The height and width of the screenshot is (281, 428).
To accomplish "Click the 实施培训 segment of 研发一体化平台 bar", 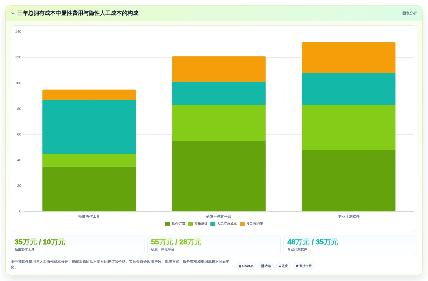I will coord(219,123).
